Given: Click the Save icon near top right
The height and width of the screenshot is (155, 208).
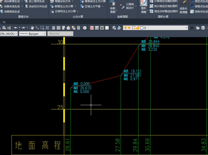Looking at the screenshot, I should 203,28.
